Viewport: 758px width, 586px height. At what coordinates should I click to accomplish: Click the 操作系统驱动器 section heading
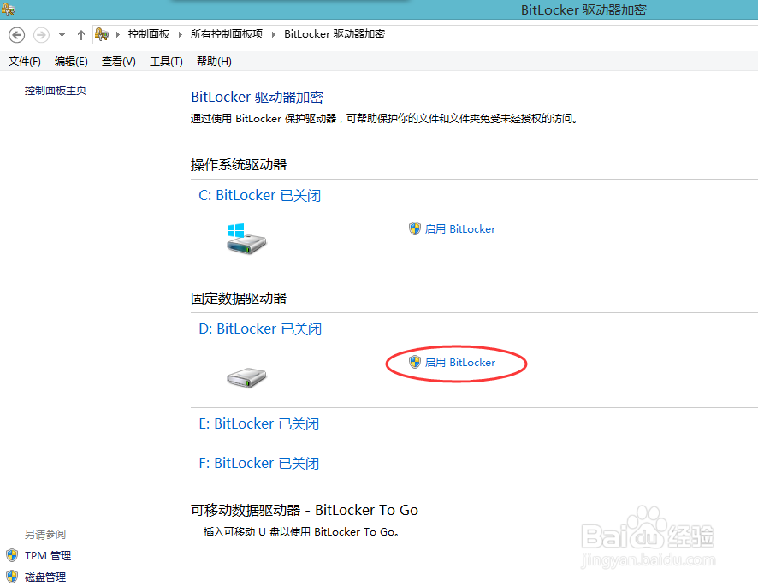239,165
